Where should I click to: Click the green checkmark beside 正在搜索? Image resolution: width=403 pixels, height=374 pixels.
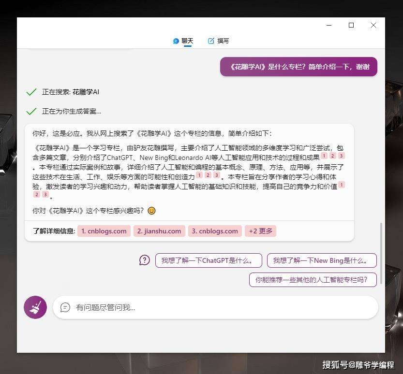31,92
